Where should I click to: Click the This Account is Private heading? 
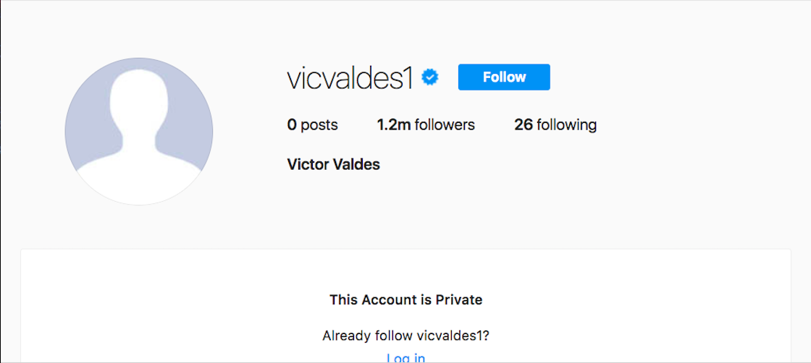[x=405, y=299]
